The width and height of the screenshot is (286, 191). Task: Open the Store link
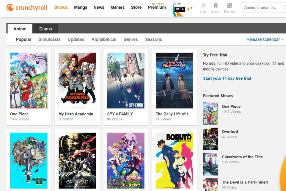[x=136, y=7]
